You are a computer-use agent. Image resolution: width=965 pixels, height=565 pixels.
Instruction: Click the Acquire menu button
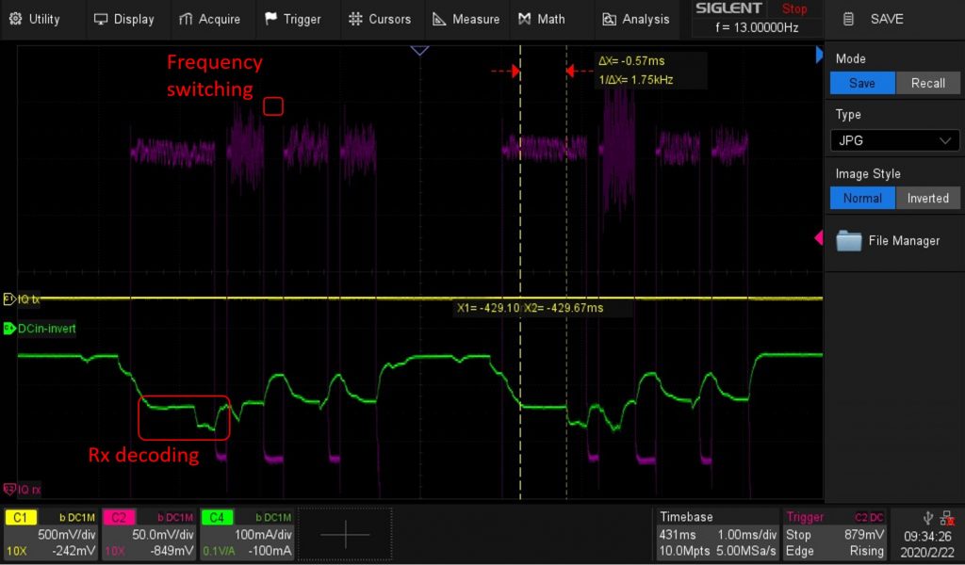point(208,19)
